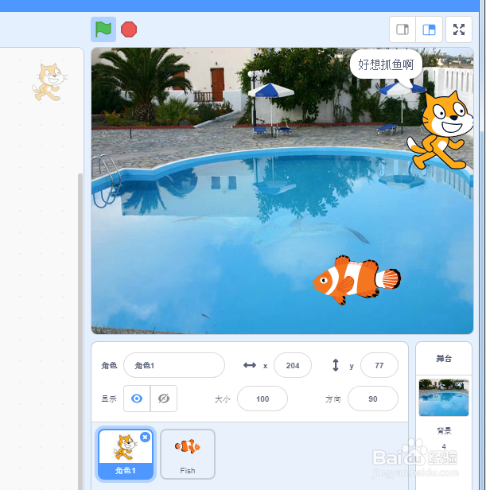Click the vertical y arrows icon
The height and width of the screenshot is (490, 486).
[336, 365]
